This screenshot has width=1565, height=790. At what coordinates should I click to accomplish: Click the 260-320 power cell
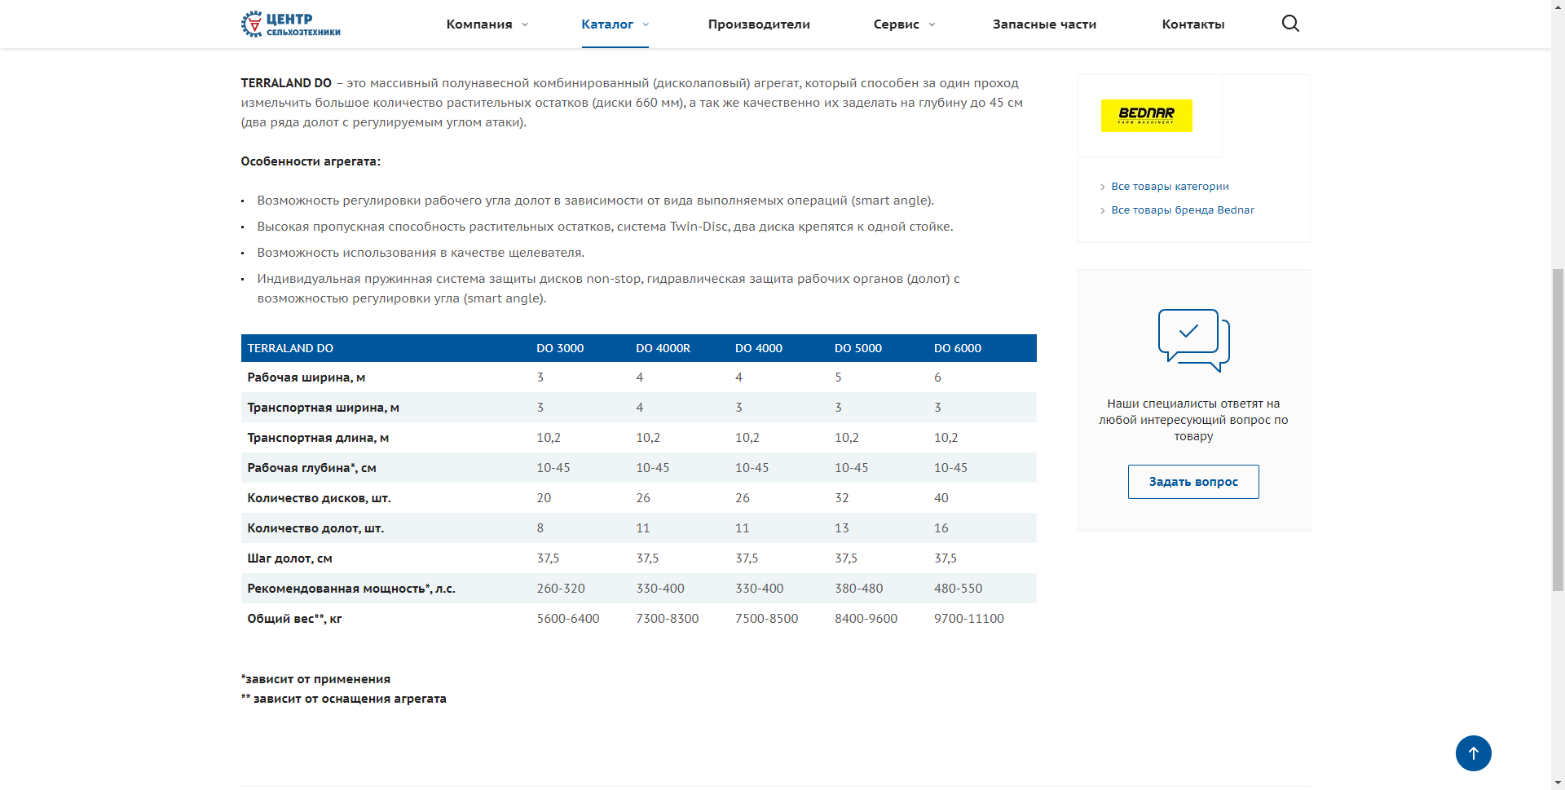click(x=561, y=589)
